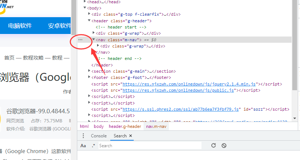
Task: Clear the search results
Action: point(224,146)
